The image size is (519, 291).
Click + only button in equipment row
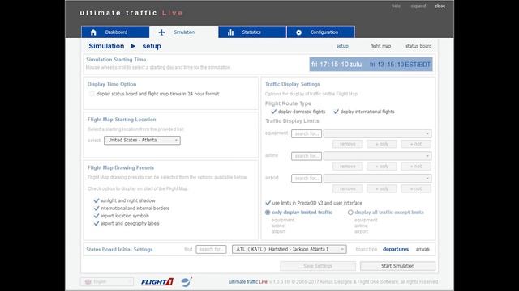(382, 144)
